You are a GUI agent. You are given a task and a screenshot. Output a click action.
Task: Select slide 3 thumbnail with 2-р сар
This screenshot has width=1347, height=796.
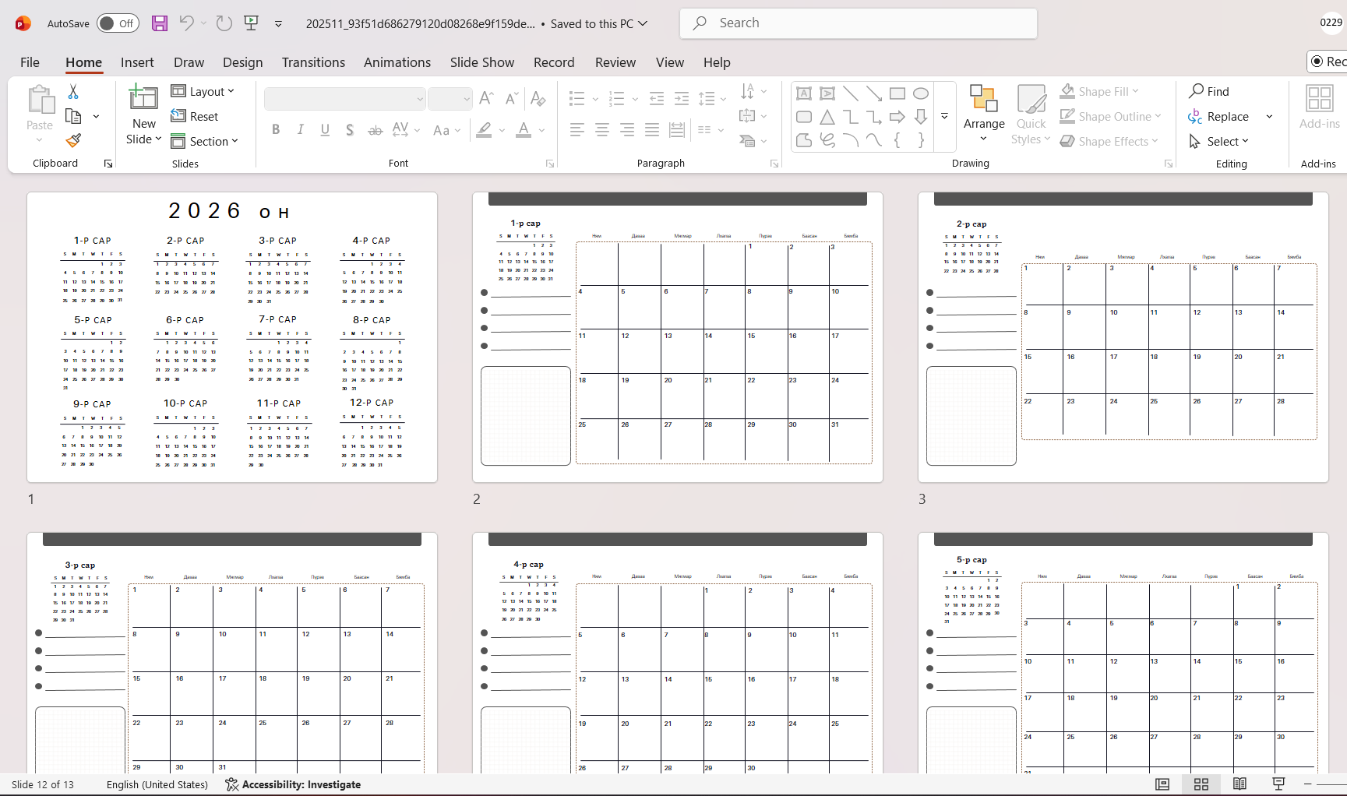(x=1123, y=337)
